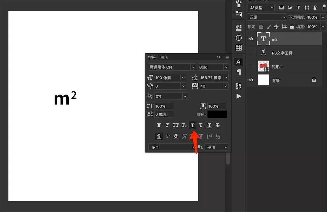
Task: Toggle All Caps formatting
Action: point(176,125)
